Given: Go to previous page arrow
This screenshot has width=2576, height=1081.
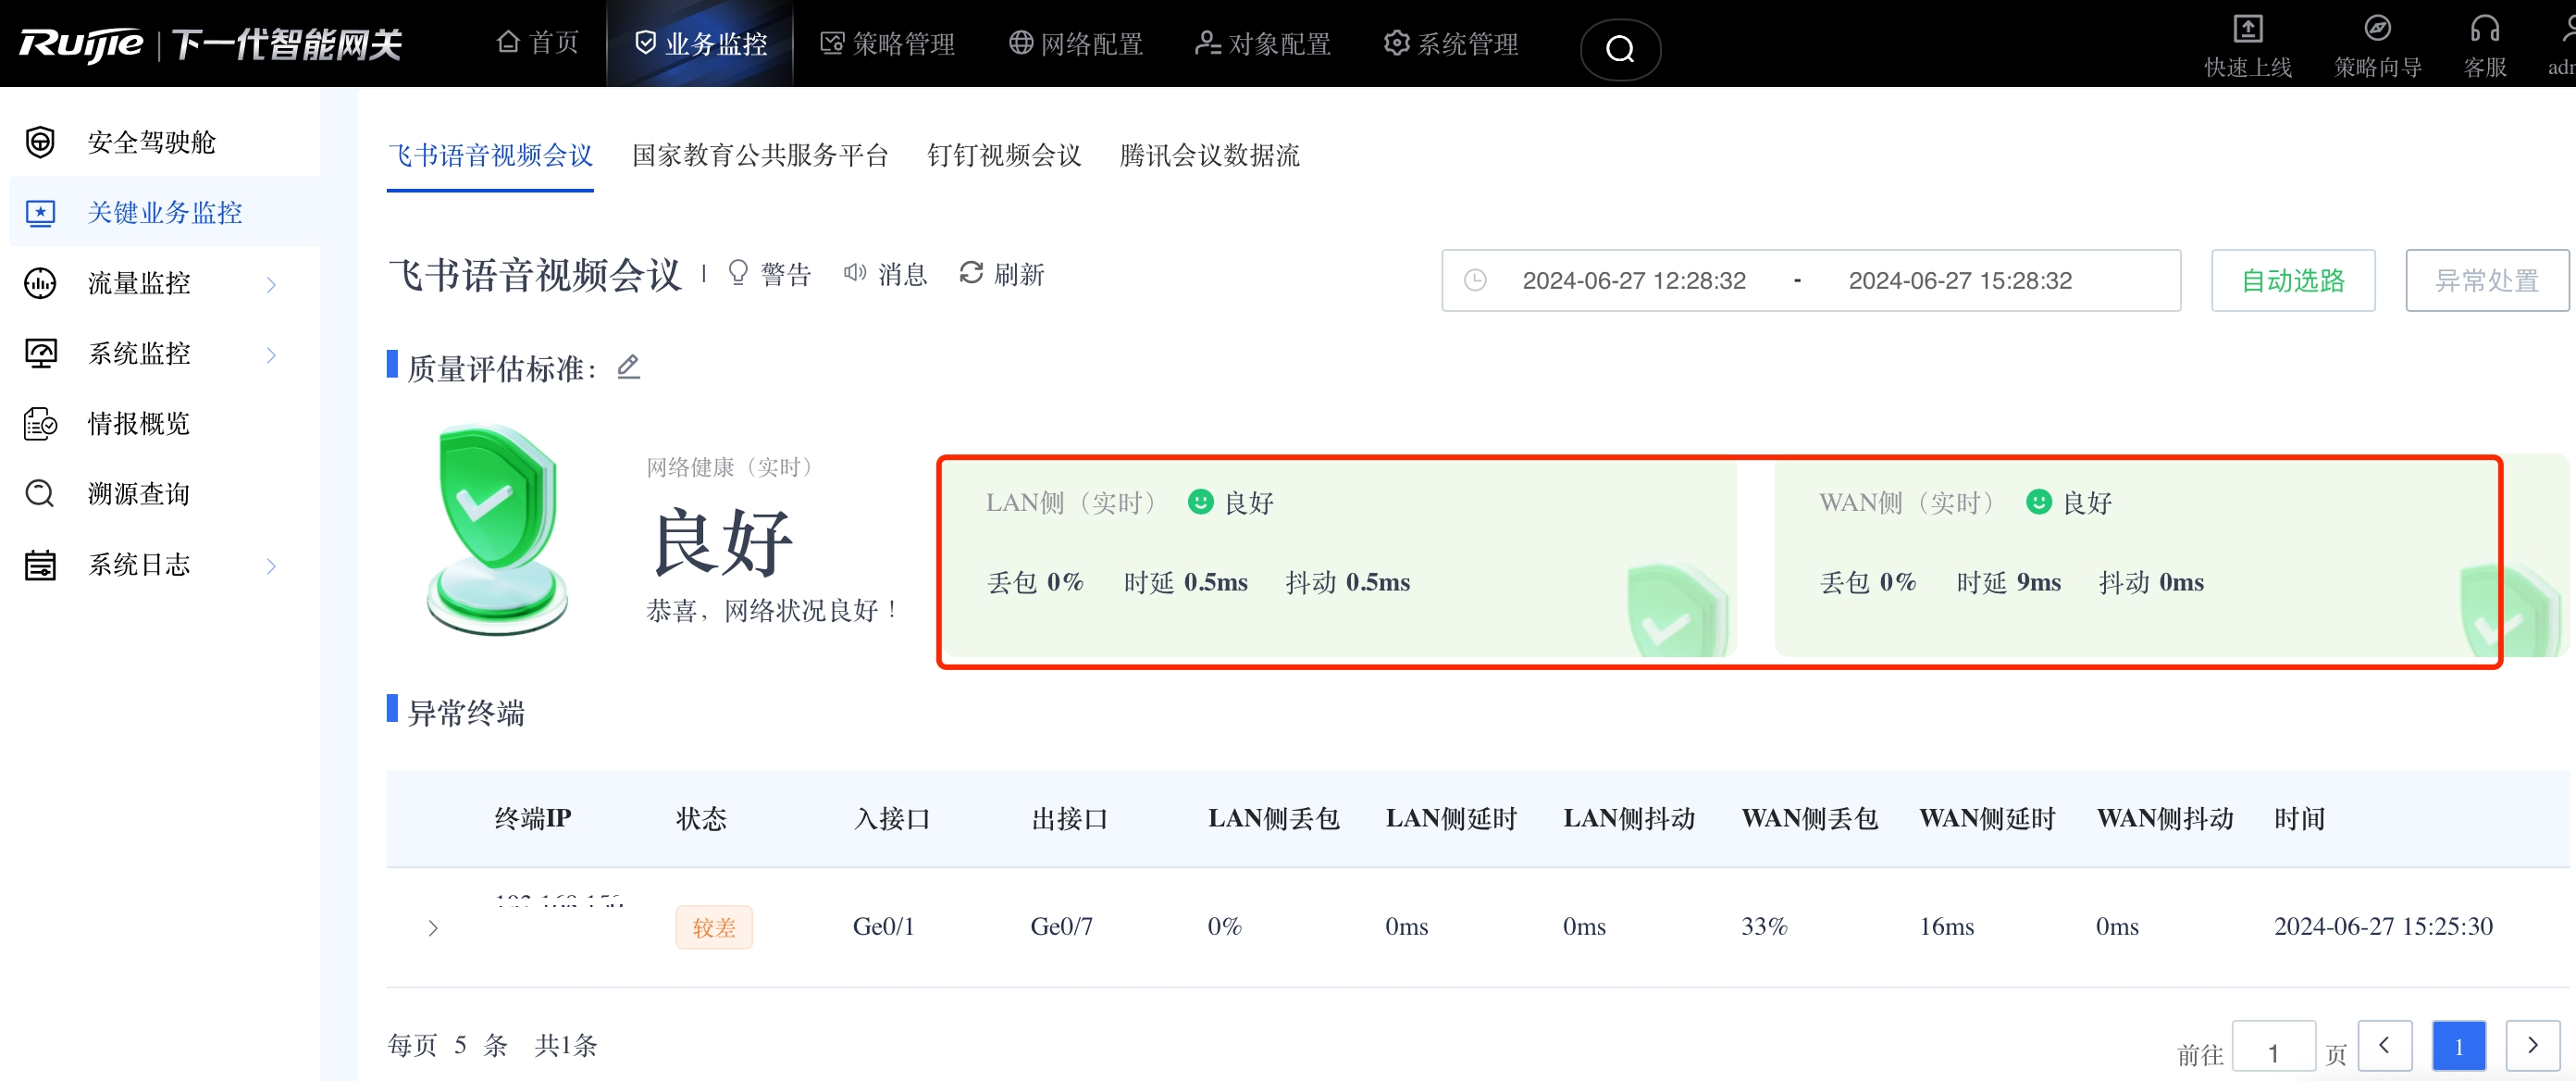Looking at the screenshot, I should 2384,1046.
